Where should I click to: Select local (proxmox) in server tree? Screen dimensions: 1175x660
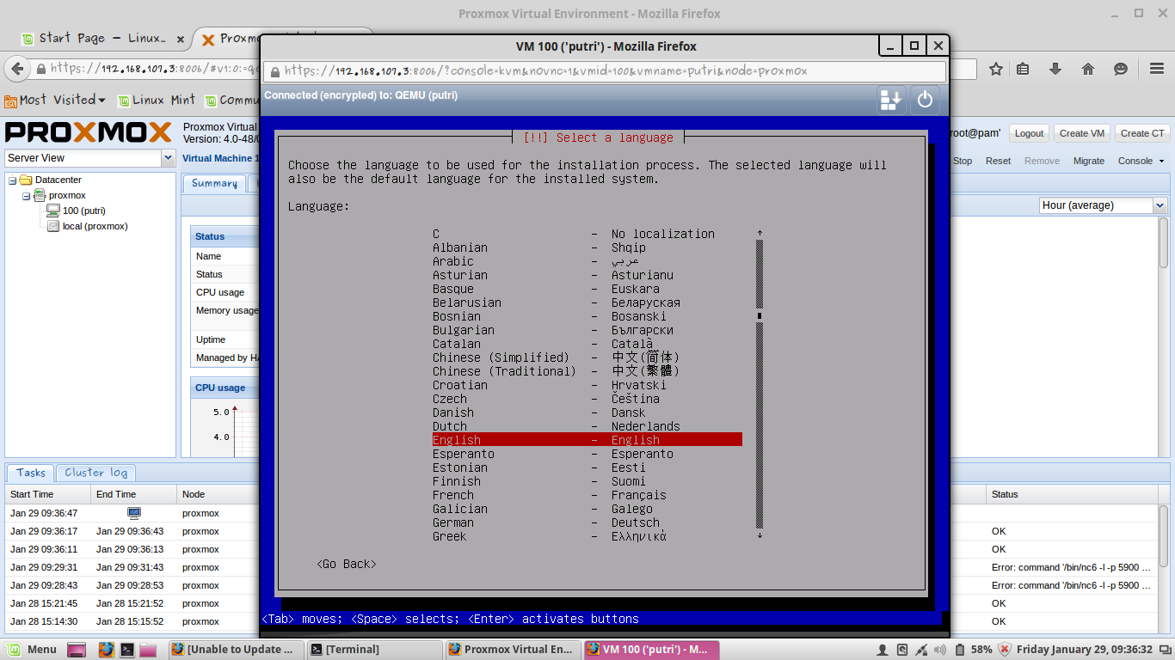coord(95,226)
